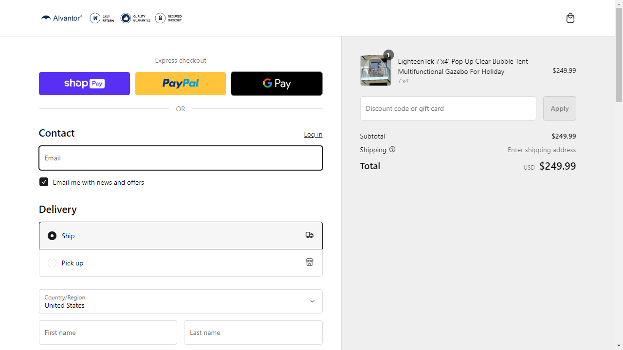
Task: Focus the Email input field
Action: pyautogui.click(x=181, y=158)
